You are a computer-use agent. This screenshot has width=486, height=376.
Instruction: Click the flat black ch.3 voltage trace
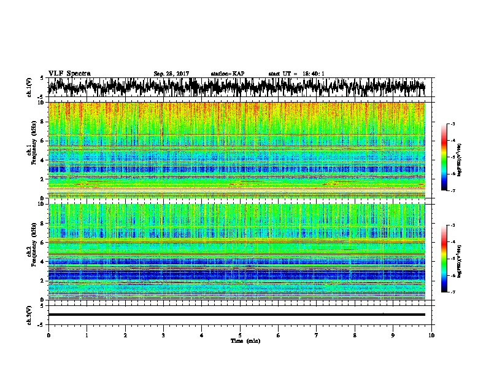click(x=236, y=315)
